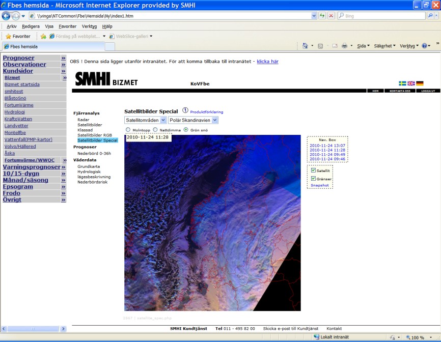This screenshot has height=342, width=441.
Task: Click the sidebar horizontal scrollbar thumb
Action: (33, 329)
